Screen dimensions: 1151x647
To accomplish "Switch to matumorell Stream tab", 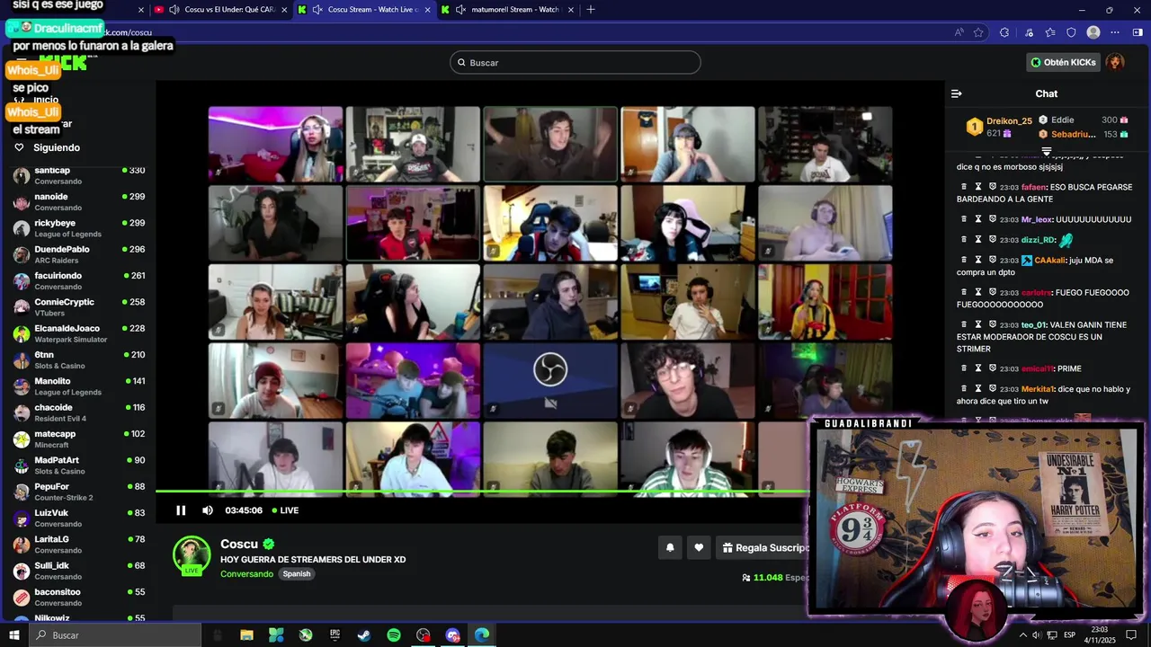I will coord(508,10).
